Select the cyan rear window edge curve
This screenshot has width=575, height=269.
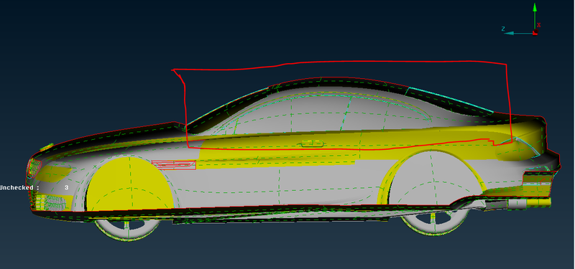click(x=451, y=99)
